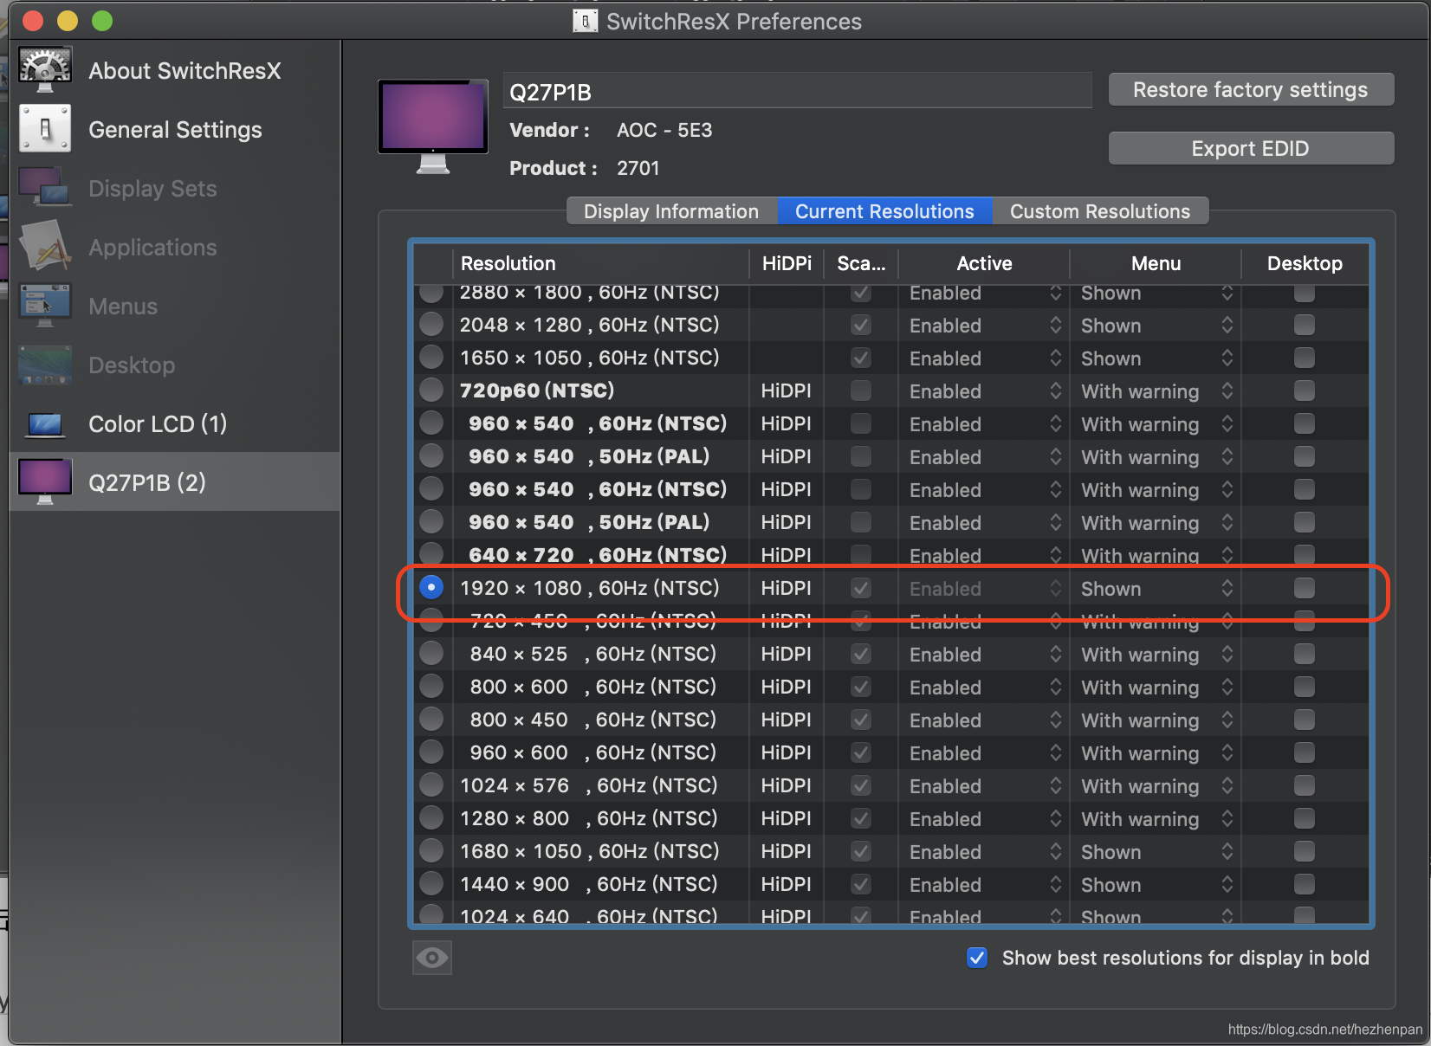Select Applications sidebar label
Image resolution: width=1431 pixels, height=1046 pixels.
152,248
